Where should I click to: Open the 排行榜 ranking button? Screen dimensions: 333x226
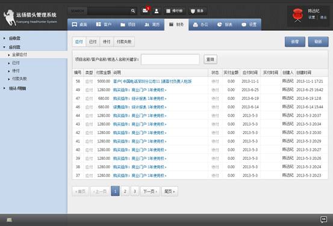point(175,11)
